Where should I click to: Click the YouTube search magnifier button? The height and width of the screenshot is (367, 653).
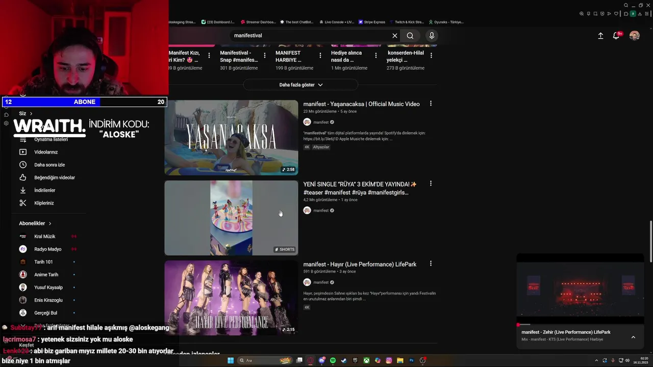(410, 36)
